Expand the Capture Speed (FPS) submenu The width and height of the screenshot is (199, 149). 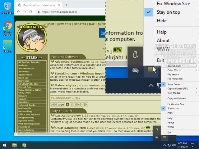[x=180, y=88]
